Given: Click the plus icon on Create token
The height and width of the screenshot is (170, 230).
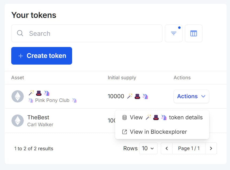Looking at the screenshot, I should pos(21,56).
